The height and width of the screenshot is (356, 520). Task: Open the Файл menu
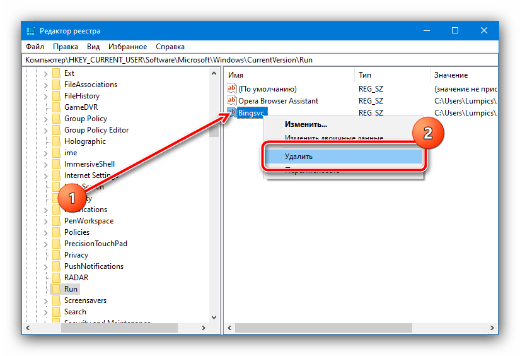(x=35, y=47)
